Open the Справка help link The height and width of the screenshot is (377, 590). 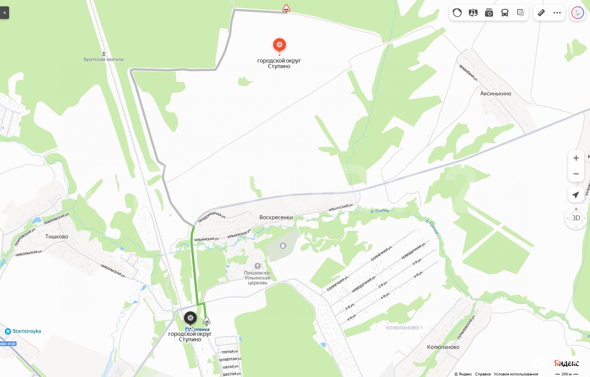point(483,374)
